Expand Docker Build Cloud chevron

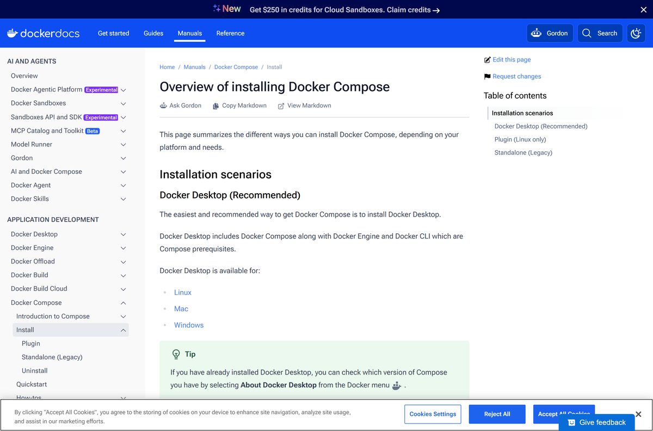pyautogui.click(x=124, y=289)
